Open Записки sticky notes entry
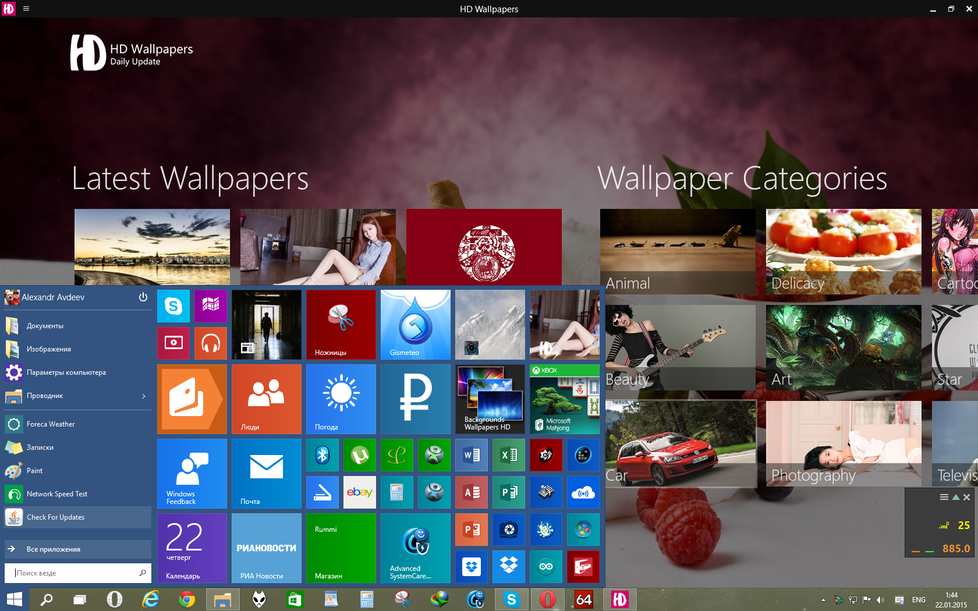 [x=78, y=447]
